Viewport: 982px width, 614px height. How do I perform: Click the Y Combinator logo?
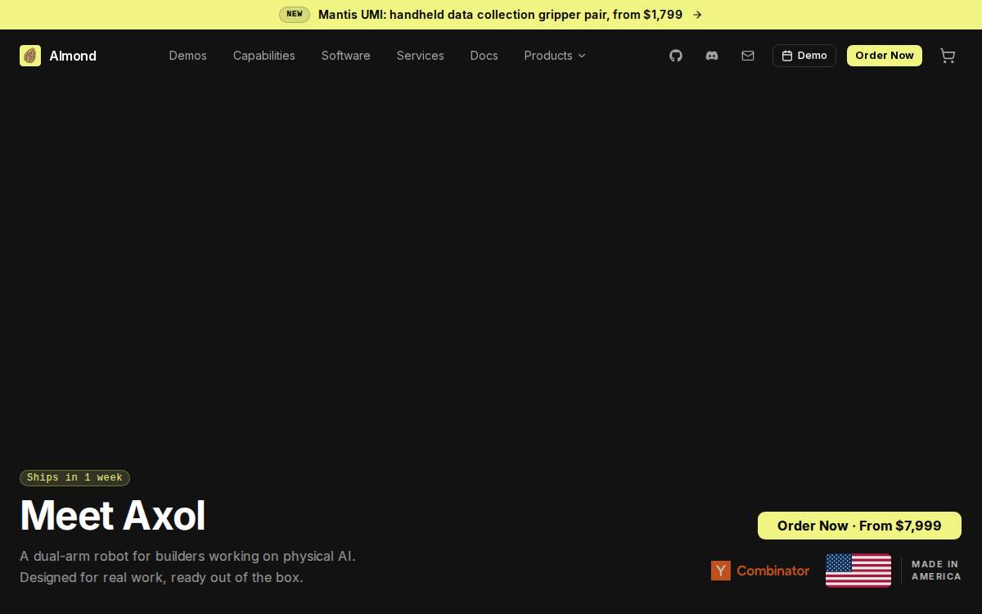[760, 571]
